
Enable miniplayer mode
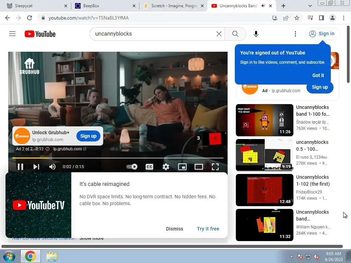[182, 167]
